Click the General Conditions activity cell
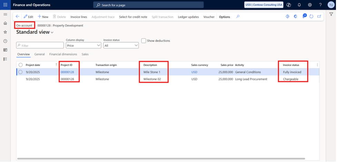Viewport: 337px width, 162px height. pyautogui.click(x=248, y=72)
